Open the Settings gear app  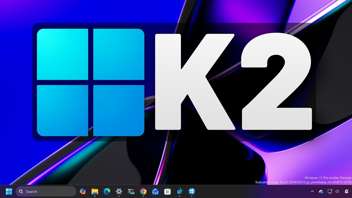click(x=119, y=191)
